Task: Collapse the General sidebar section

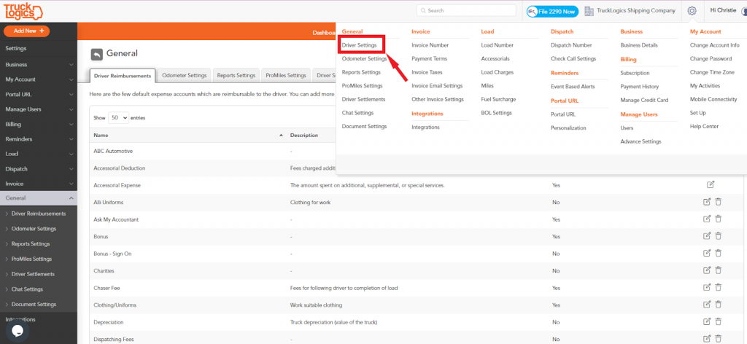Action: tap(39, 198)
